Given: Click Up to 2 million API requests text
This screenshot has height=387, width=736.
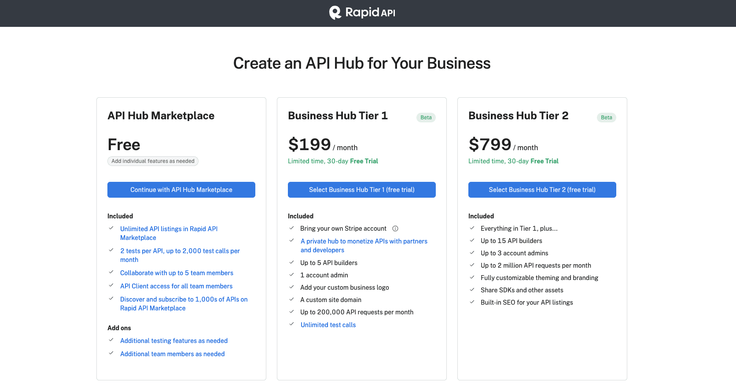Looking at the screenshot, I should click(536, 265).
